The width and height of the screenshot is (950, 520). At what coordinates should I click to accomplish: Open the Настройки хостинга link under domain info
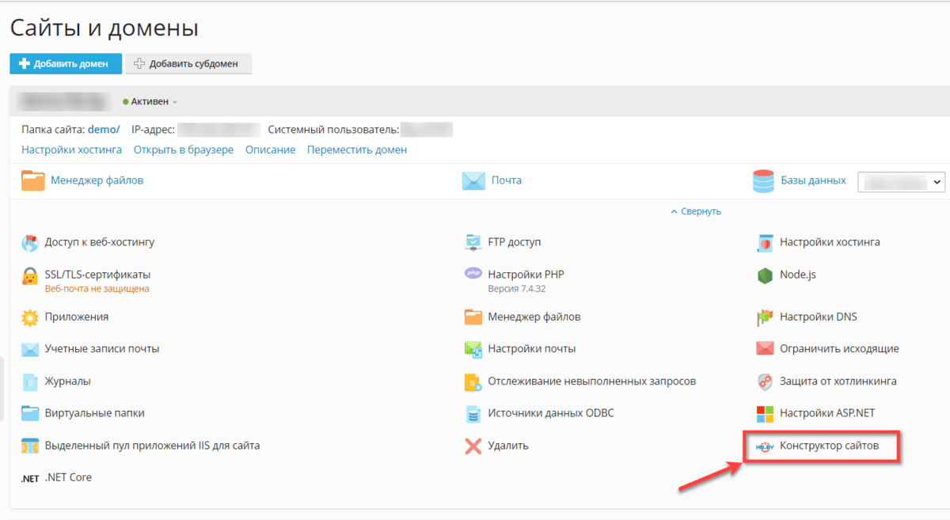coord(72,150)
